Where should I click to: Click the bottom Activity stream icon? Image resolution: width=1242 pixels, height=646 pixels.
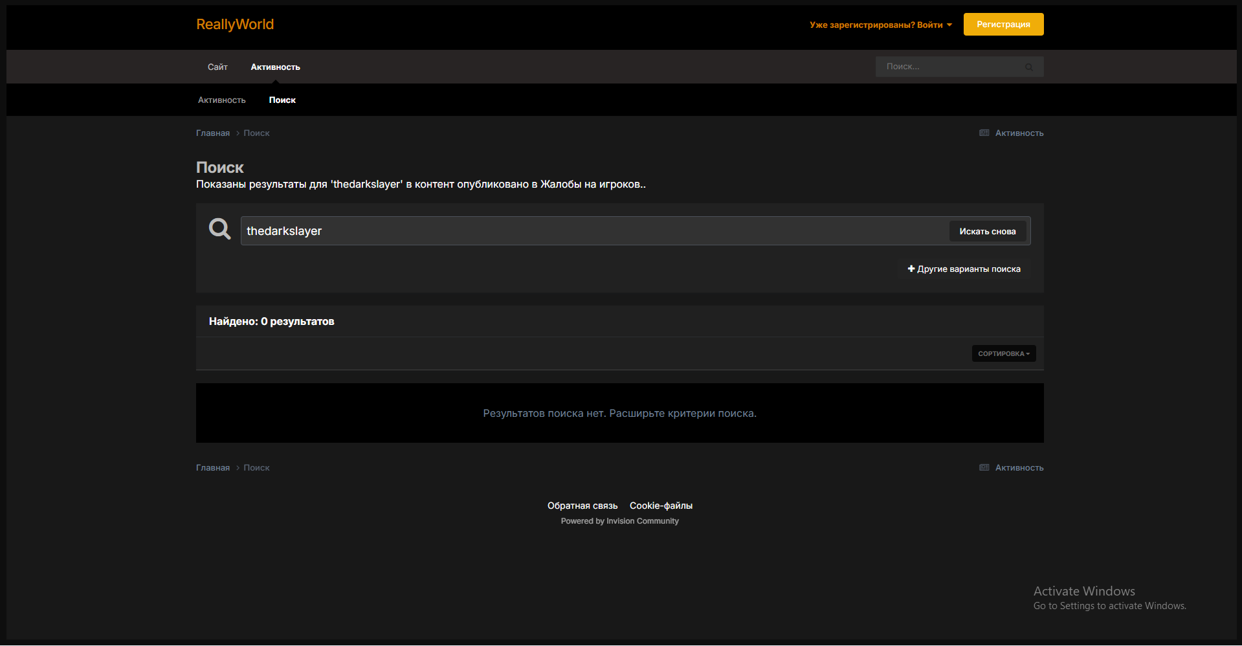(984, 468)
